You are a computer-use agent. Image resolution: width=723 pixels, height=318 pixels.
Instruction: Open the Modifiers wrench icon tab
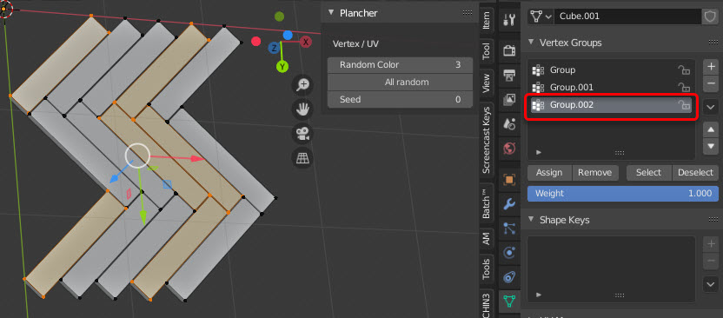(509, 203)
